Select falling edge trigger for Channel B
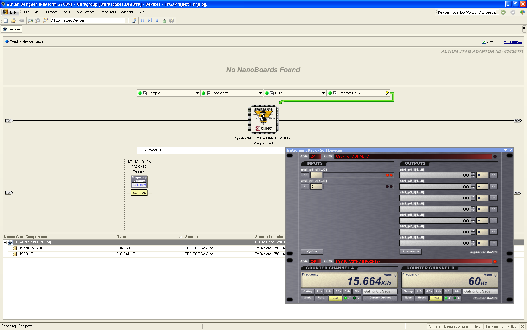This screenshot has height=331, width=527. [x=457, y=298]
